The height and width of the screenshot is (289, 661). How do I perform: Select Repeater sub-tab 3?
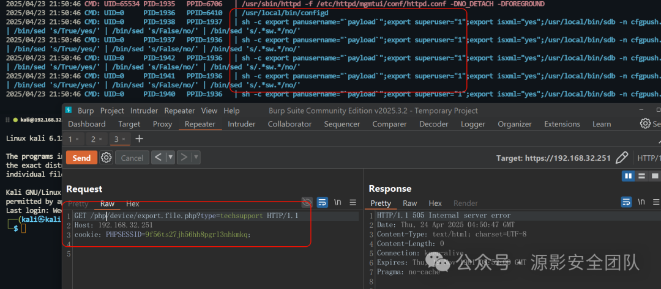click(119, 139)
